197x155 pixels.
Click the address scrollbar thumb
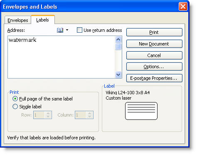[118, 46]
